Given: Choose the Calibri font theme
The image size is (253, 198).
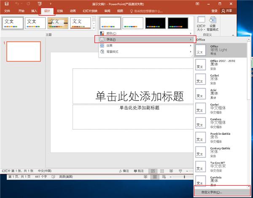Looking at the screenshot, I should coord(221,79).
